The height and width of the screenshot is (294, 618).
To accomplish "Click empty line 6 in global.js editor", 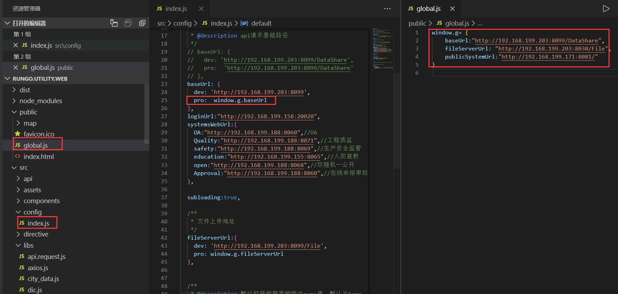I will point(525,73).
